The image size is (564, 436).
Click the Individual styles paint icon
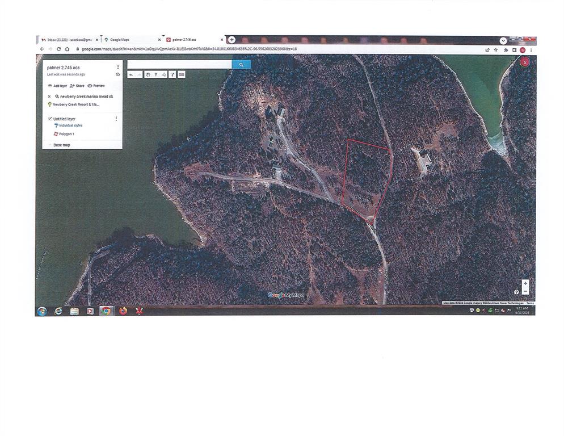coord(56,125)
